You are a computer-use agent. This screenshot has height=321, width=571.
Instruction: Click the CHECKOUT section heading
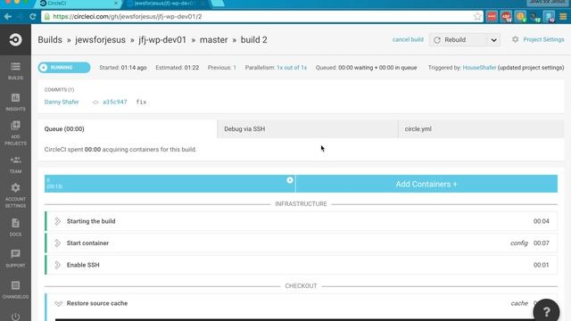[301, 286]
